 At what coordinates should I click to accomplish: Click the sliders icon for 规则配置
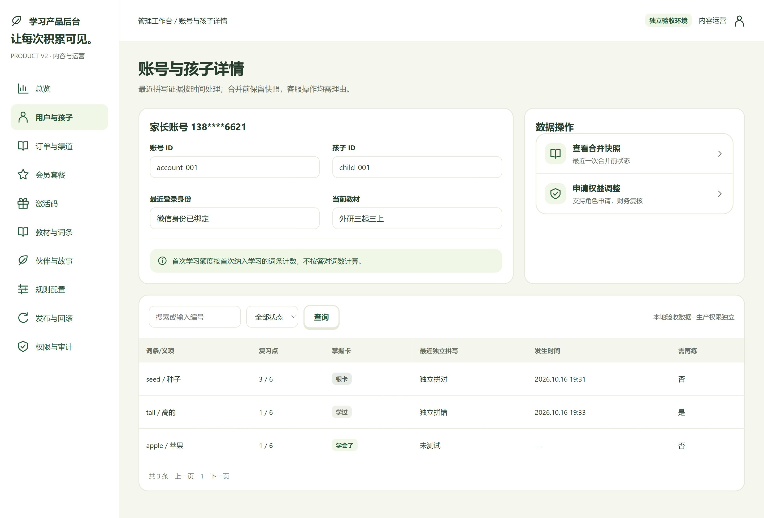[23, 290]
